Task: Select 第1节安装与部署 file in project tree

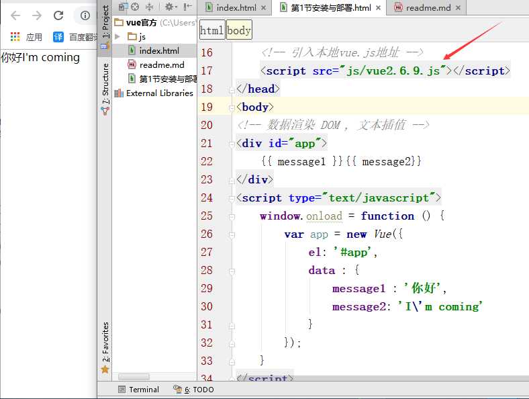Action: pos(162,79)
